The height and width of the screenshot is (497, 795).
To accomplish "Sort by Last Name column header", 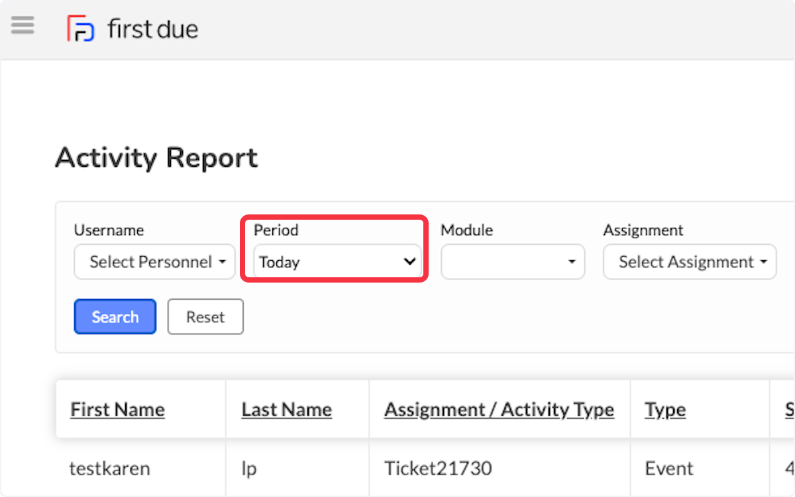I will (286, 410).
